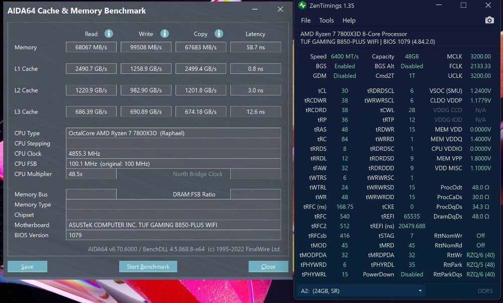Take a screenshot with ZenTimings camera icon

[489, 20]
